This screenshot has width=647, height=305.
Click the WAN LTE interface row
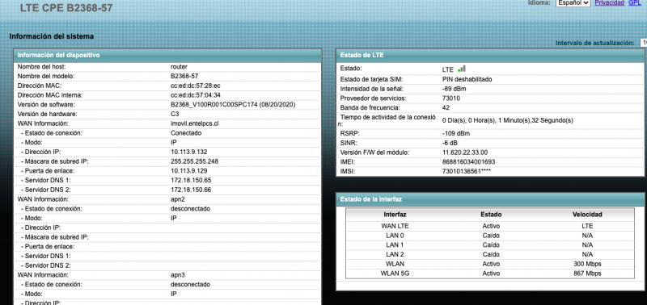coord(490,226)
